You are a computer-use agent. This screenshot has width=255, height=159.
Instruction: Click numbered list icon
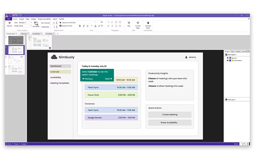(112, 22)
